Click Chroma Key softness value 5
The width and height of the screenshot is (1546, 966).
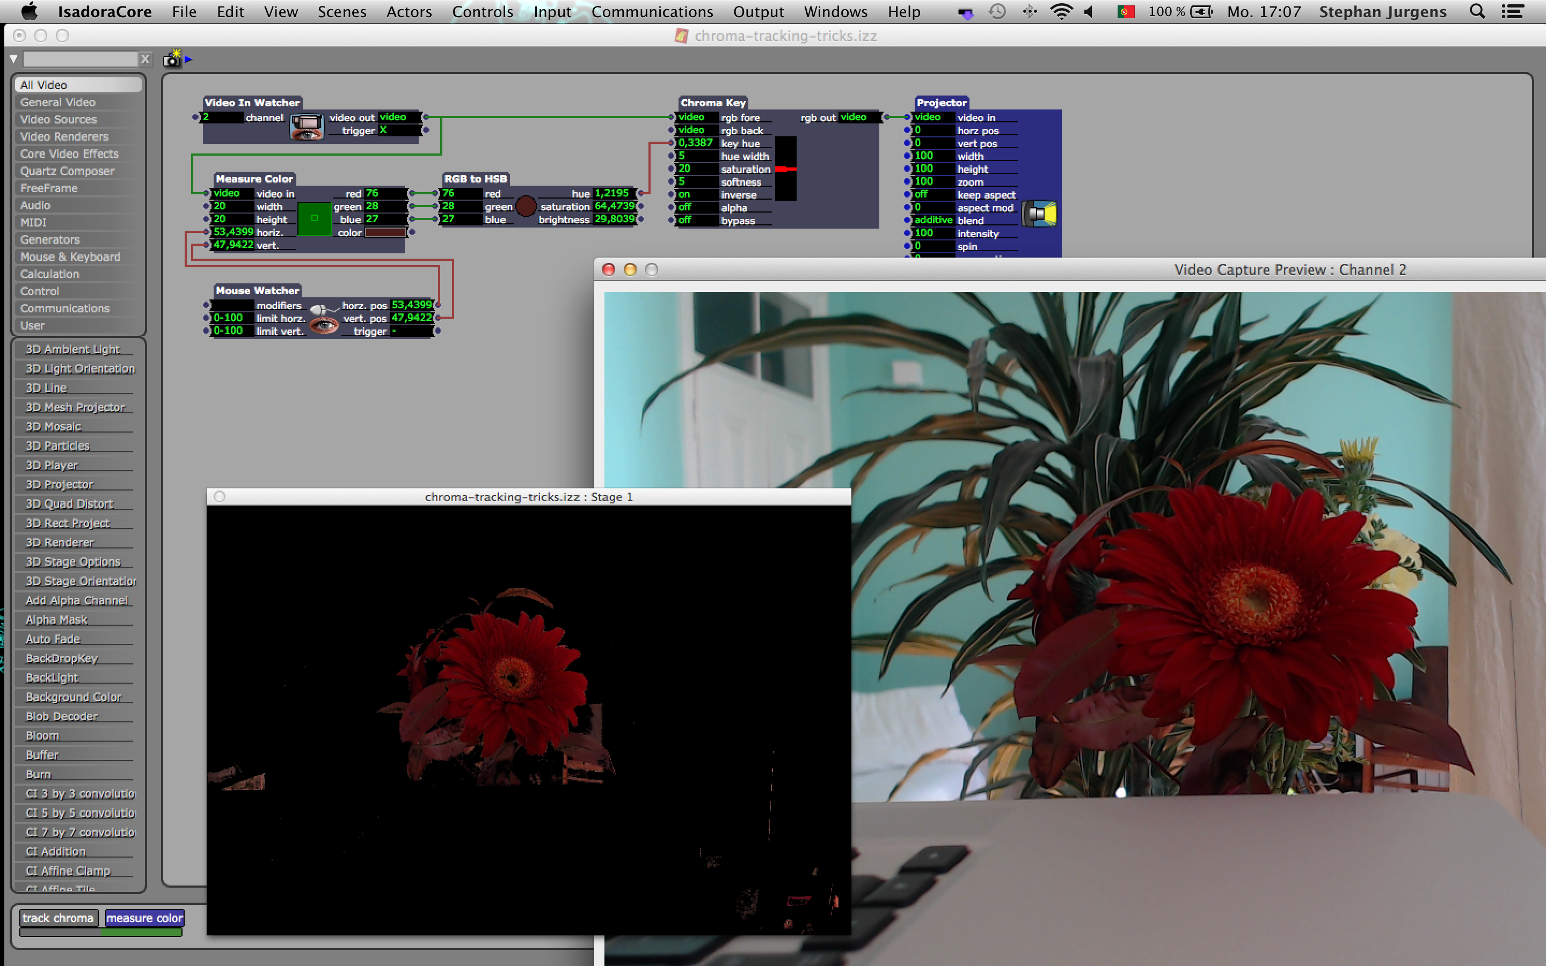point(696,181)
